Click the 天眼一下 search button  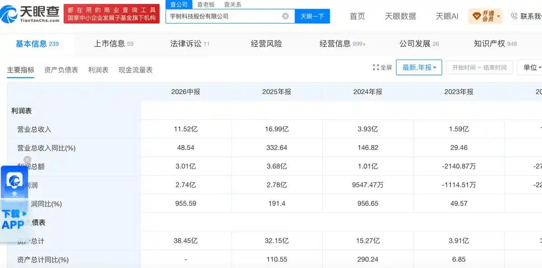tap(313, 16)
